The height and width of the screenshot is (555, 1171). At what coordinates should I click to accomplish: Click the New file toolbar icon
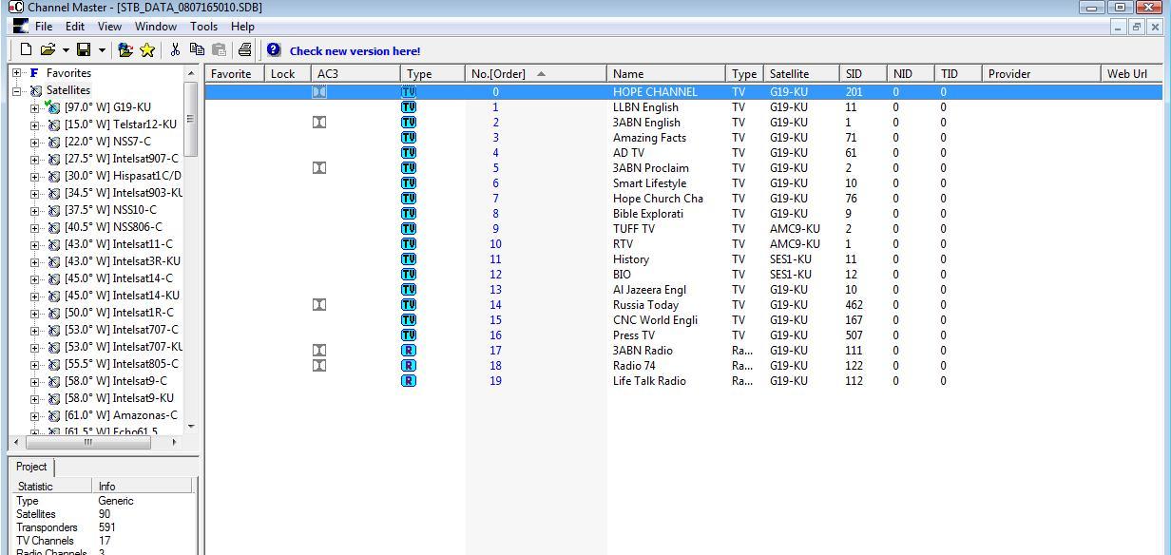(x=26, y=50)
